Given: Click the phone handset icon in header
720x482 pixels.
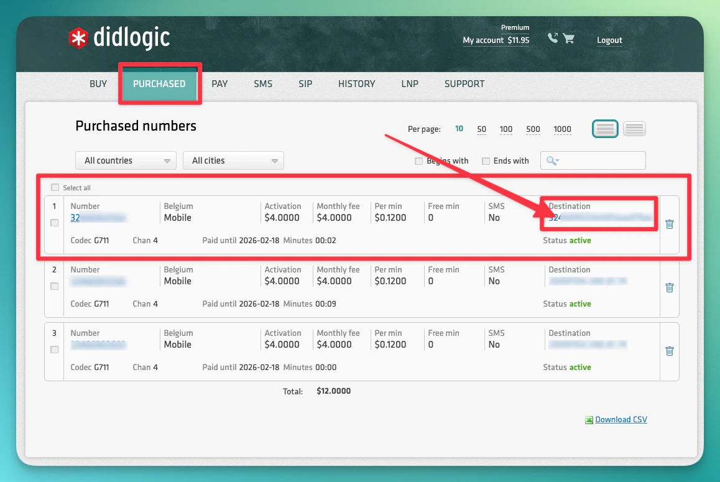Looking at the screenshot, I should (553, 38).
